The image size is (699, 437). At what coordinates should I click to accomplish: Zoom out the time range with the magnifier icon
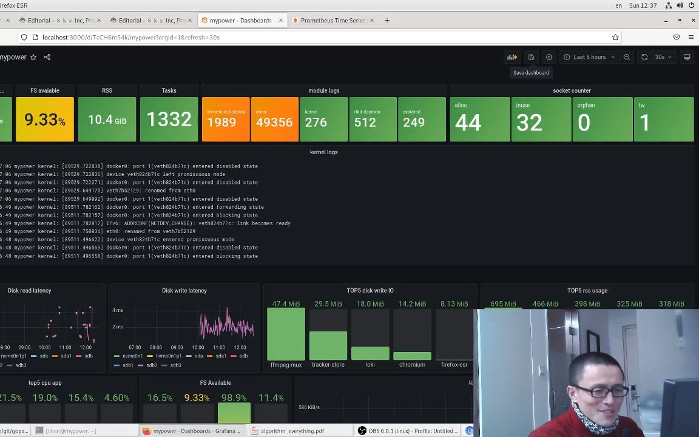click(x=627, y=57)
